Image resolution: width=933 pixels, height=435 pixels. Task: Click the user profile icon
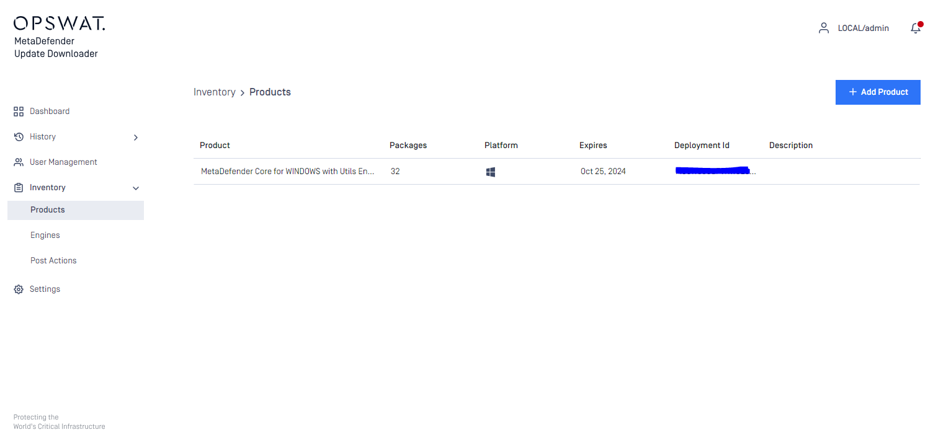pyautogui.click(x=824, y=28)
